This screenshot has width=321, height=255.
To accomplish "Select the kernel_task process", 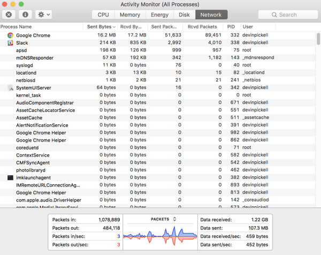I will [x=28, y=95].
